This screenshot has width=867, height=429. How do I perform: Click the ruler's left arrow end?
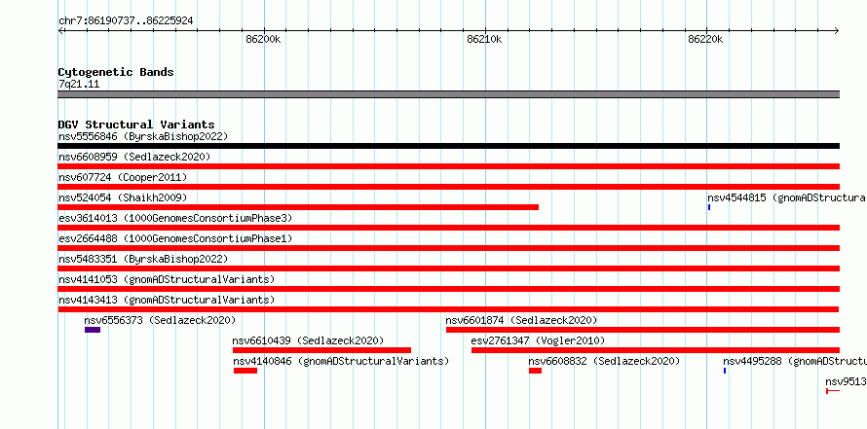click(60, 30)
